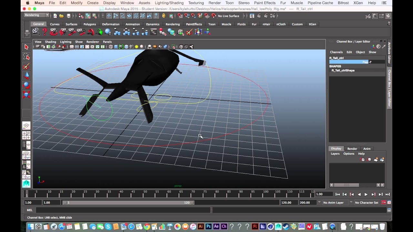Open the Lighting/Shading menu in menu bar

point(169,3)
